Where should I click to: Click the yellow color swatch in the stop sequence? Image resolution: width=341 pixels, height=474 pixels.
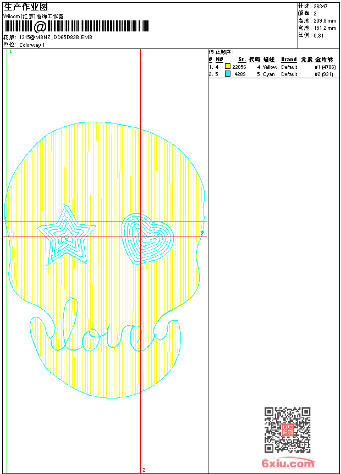point(227,67)
